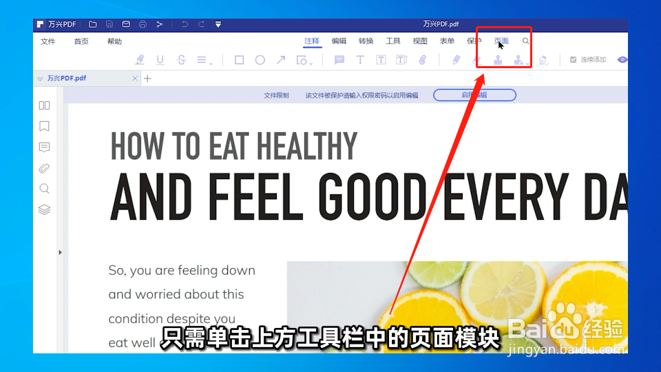The image size is (661, 372).
Task: Click the share icon in title bar
Action: point(159,25)
